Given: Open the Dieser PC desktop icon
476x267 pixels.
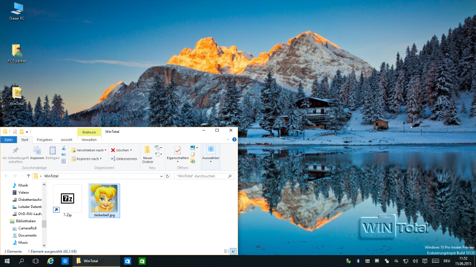Looking at the screenshot, I should 17,11.
